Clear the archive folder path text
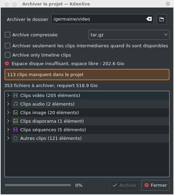The image size is (174, 195). tap(149, 19)
